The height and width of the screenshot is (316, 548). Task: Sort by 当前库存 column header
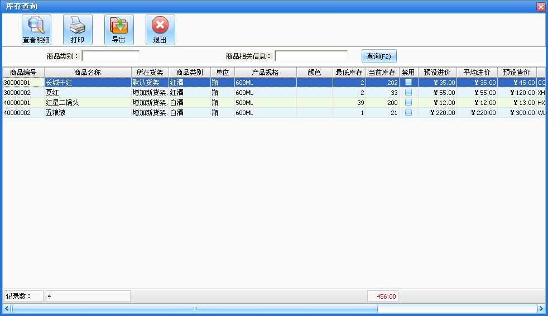click(382, 73)
